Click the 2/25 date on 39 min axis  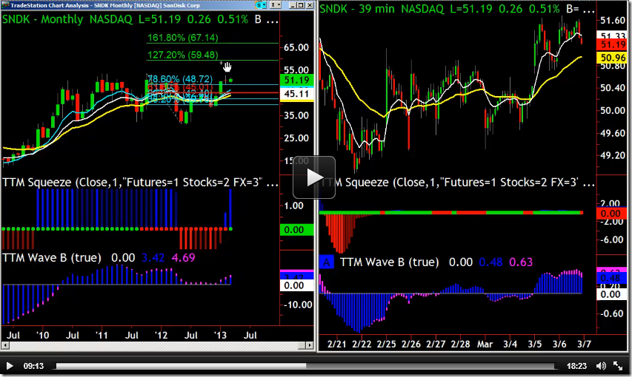(x=386, y=344)
